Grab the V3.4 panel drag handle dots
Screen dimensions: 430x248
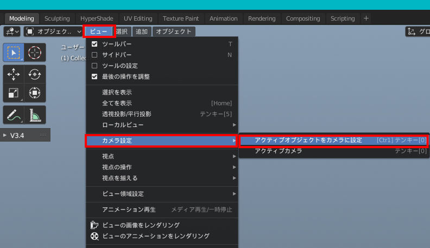[x=43, y=135]
